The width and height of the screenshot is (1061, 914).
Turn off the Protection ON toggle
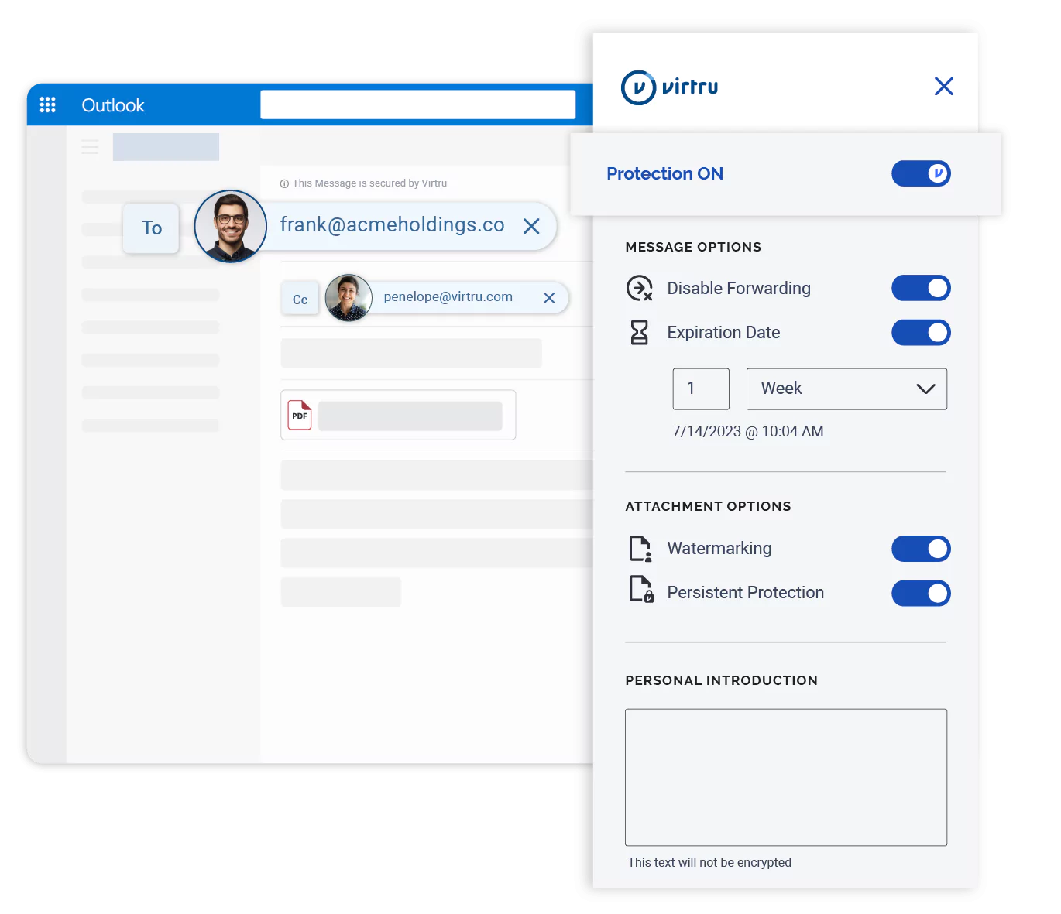(x=920, y=173)
